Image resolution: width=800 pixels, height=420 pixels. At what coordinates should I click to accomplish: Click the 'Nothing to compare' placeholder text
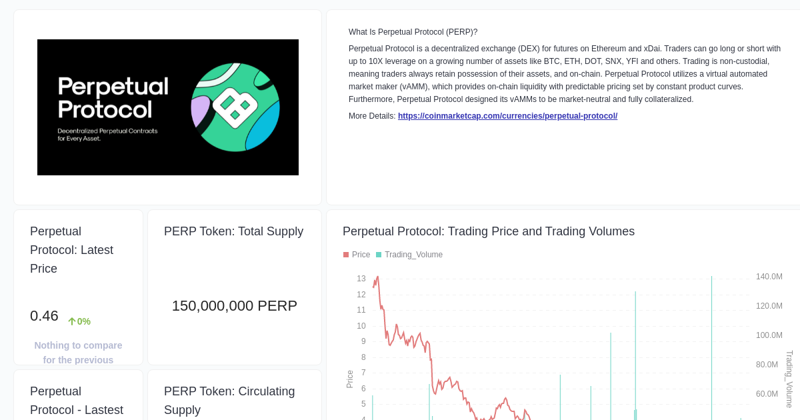click(78, 352)
